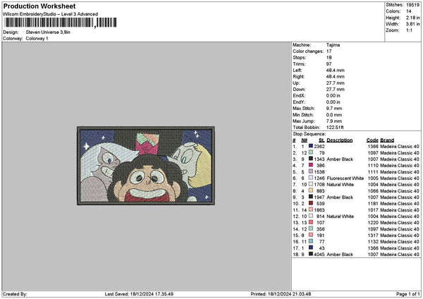Screen dimensions: 423x299
Task: Click the design name 'Steven Universe 3,8in'
Action: point(48,32)
